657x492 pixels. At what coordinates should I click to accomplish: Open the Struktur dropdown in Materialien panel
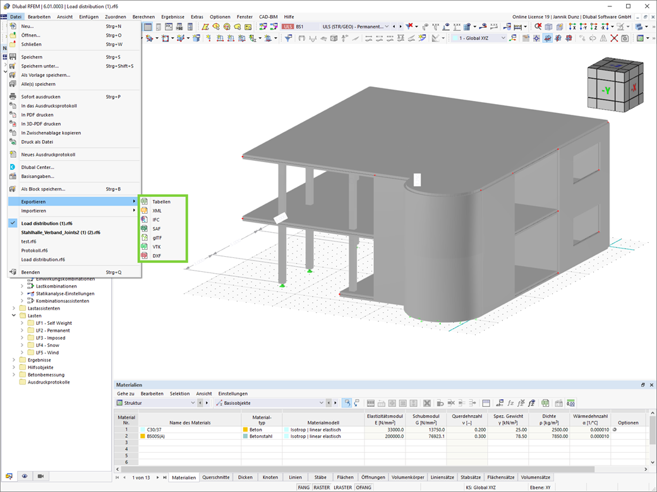tap(193, 403)
